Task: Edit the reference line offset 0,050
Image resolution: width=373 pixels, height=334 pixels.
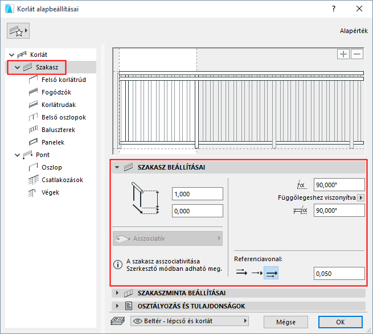Action: coord(339,274)
